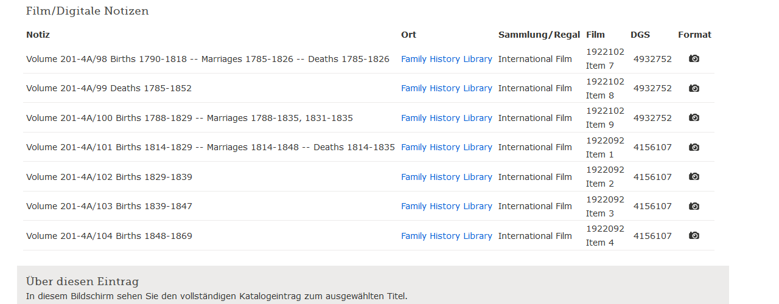Viewport: 779px width, 304px height.
Task: Open Family History Library link for Volume 201-4A/101
Action: 446,147
